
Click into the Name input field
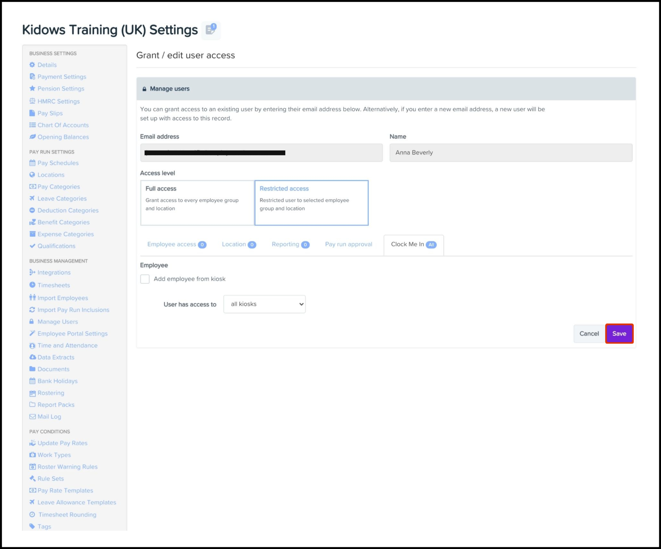[511, 153]
